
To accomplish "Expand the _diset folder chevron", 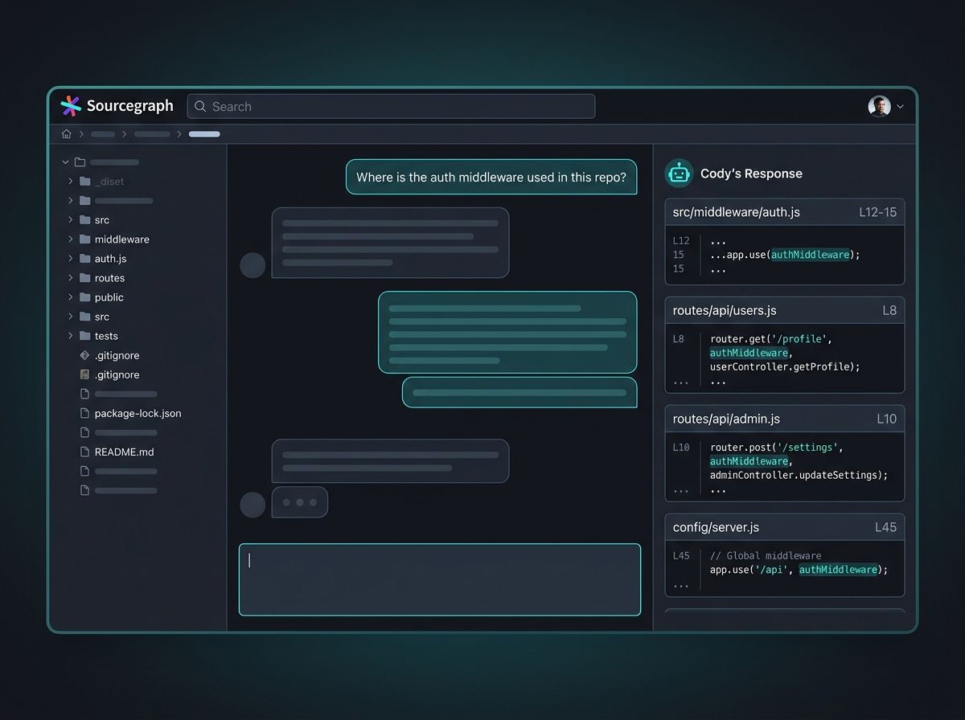I will [71, 182].
